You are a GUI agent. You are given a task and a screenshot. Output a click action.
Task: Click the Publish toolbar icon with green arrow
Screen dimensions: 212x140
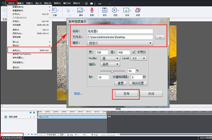pos(126,10)
